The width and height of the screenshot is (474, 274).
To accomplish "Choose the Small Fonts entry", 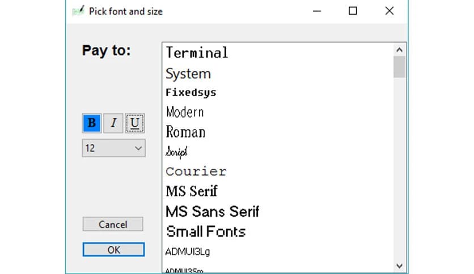I will coord(206,232).
